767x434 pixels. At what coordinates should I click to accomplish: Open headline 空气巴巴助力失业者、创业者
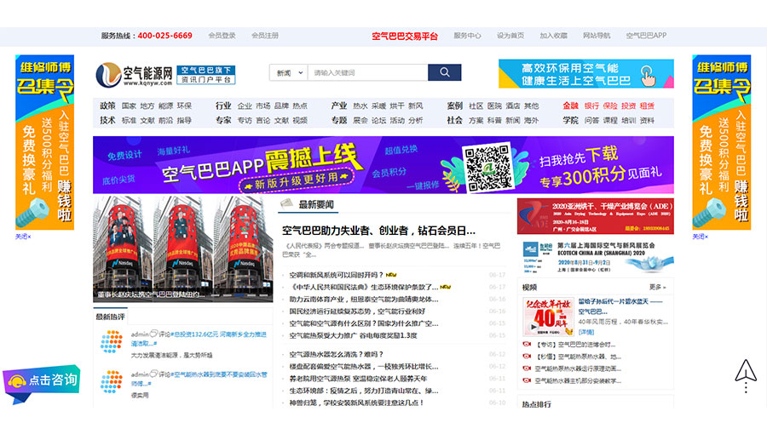[x=378, y=231]
